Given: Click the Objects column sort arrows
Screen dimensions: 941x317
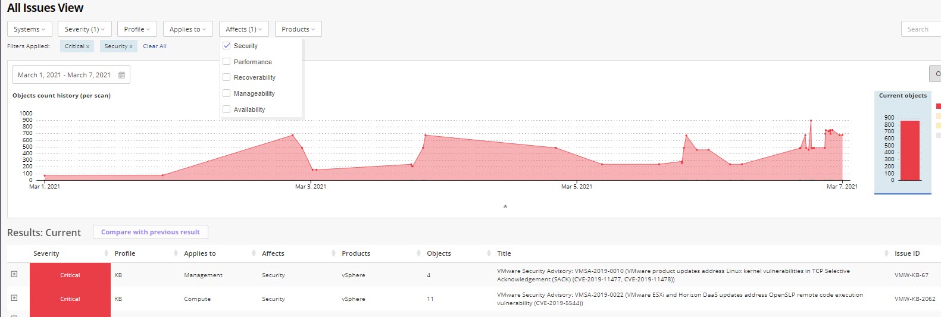Looking at the screenshot, I should (489, 253).
